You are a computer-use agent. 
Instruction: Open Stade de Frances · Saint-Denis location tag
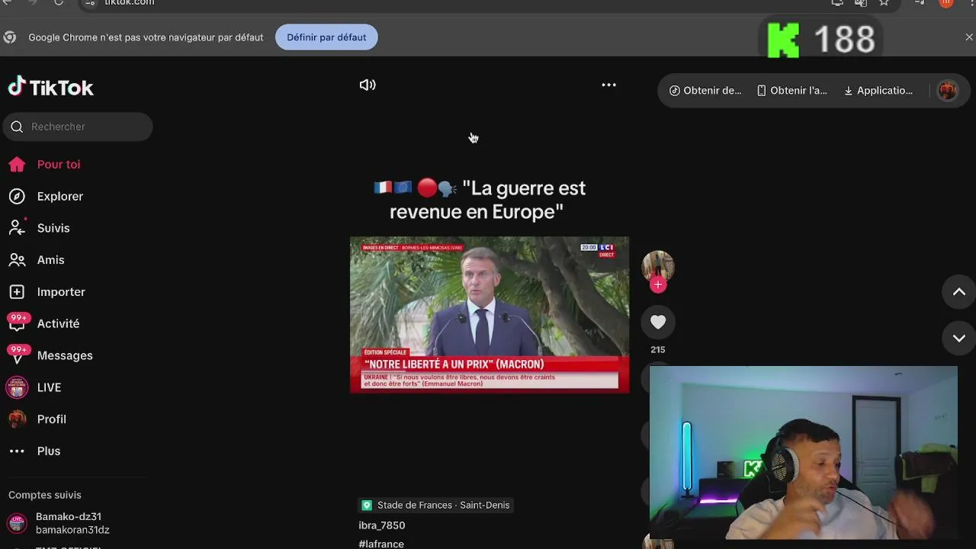click(436, 506)
